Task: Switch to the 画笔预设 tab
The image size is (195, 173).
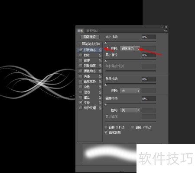Action: coord(92,31)
